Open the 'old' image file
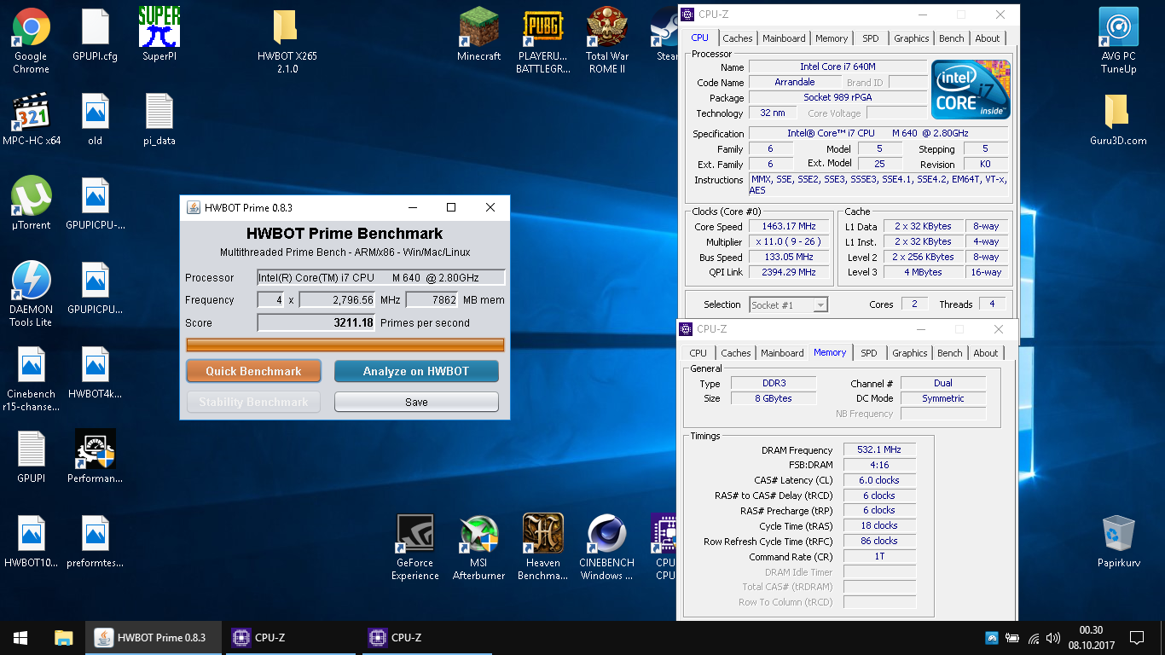This screenshot has height=655, width=1165. point(96,120)
